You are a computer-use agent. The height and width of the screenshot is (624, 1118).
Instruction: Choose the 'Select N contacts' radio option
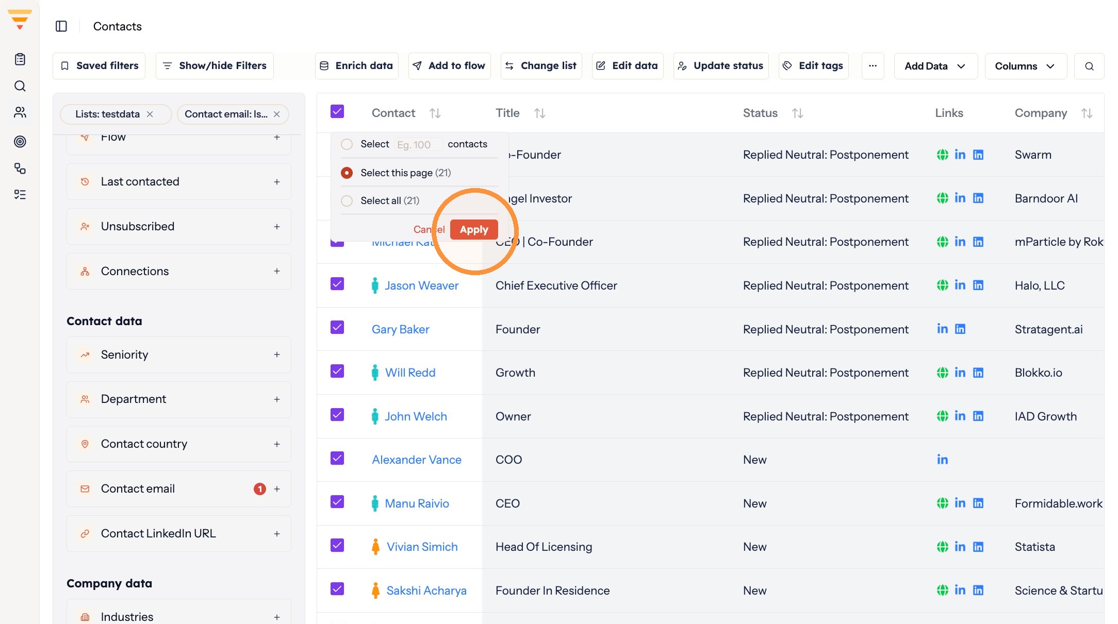347,144
